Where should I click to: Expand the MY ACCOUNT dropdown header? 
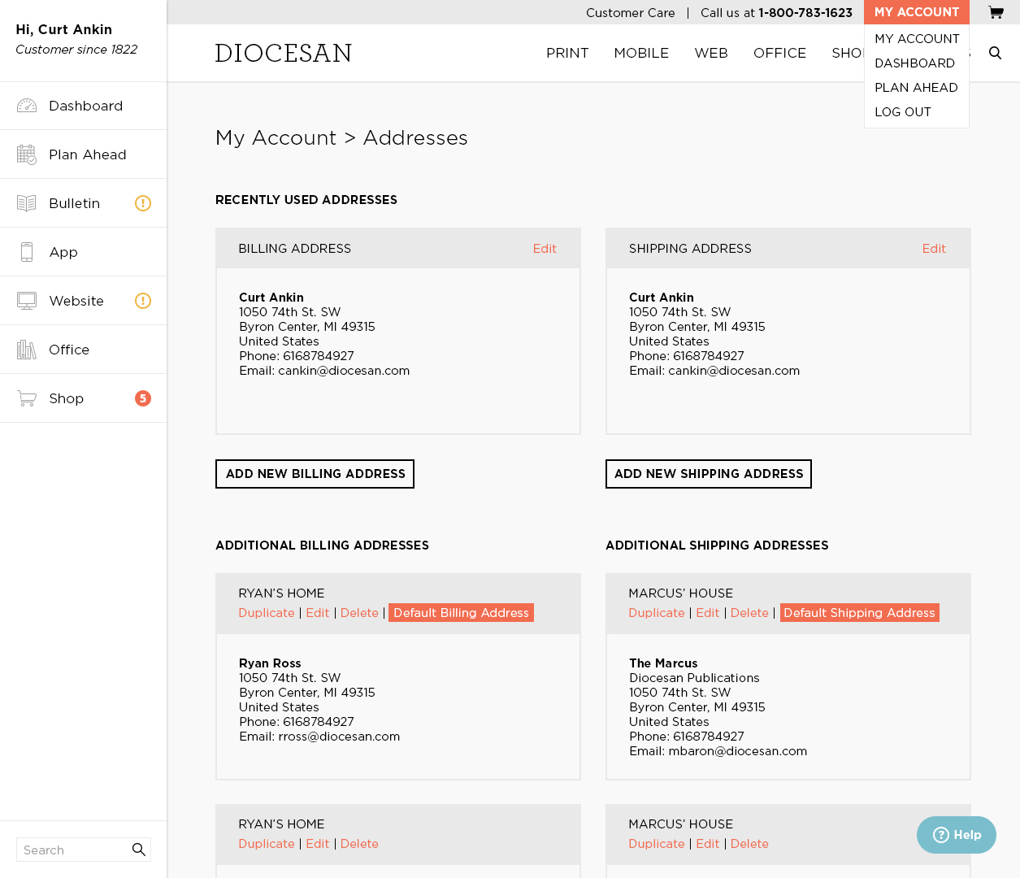point(916,12)
